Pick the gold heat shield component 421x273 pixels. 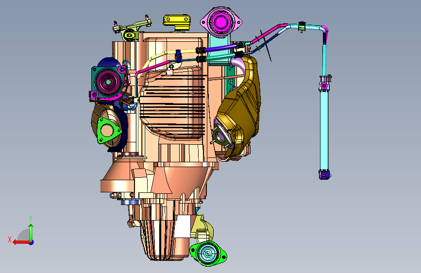(x=240, y=107)
